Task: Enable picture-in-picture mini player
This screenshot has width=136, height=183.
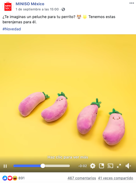Action: [102, 166]
